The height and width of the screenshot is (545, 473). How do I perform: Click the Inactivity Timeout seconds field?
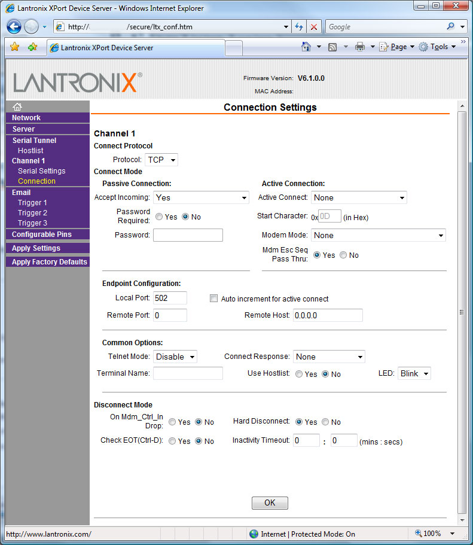[344, 440]
